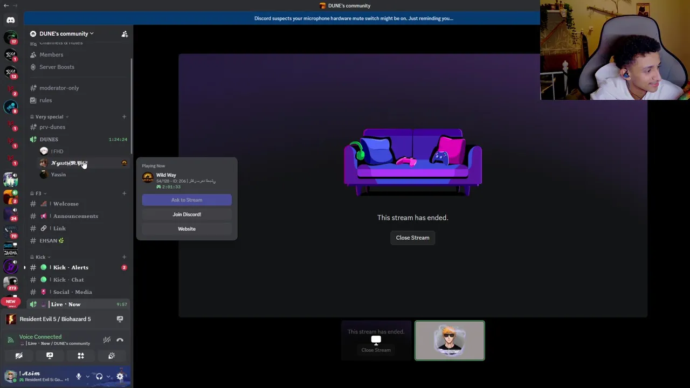Viewport: 690px width, 388px height.
Task: Toggle noise suppression icon in voice panel
Action: click(x=107, y=340)
